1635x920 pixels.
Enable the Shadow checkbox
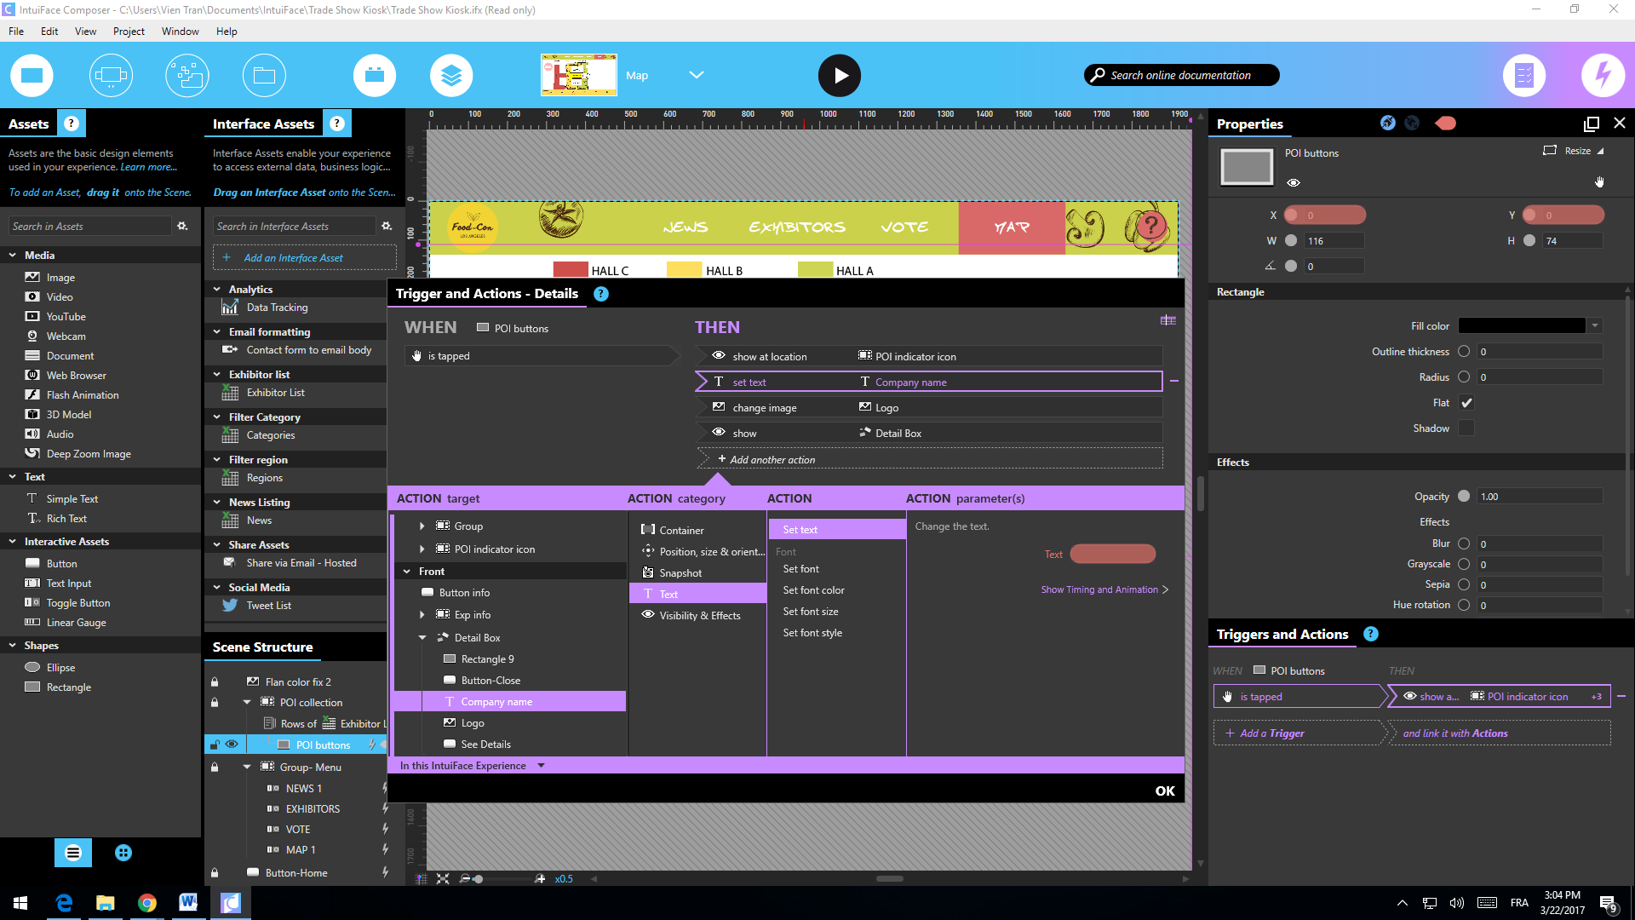[1466, 428]
